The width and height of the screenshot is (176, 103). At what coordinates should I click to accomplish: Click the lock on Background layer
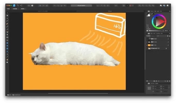pos(166,48)
